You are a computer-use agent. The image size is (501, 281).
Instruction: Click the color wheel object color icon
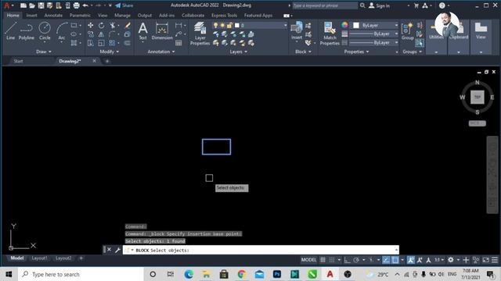pyautogui.click(x=344, y=25)
